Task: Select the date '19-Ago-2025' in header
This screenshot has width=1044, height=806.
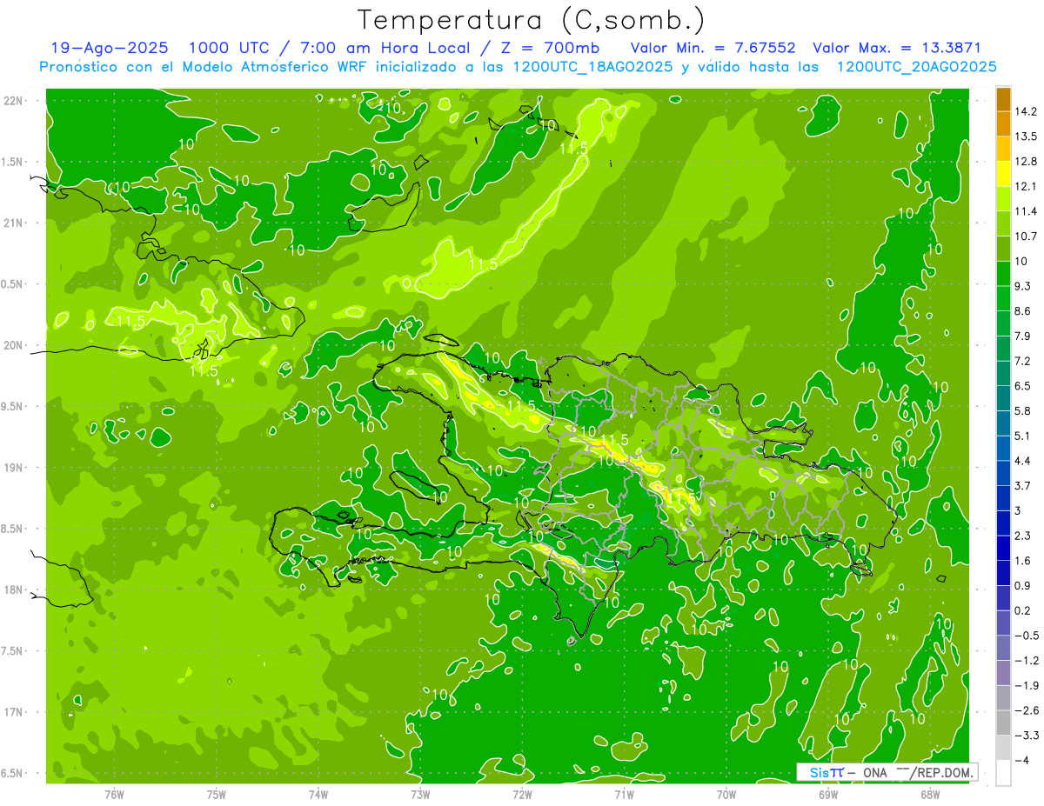Action: coord(110,48)
